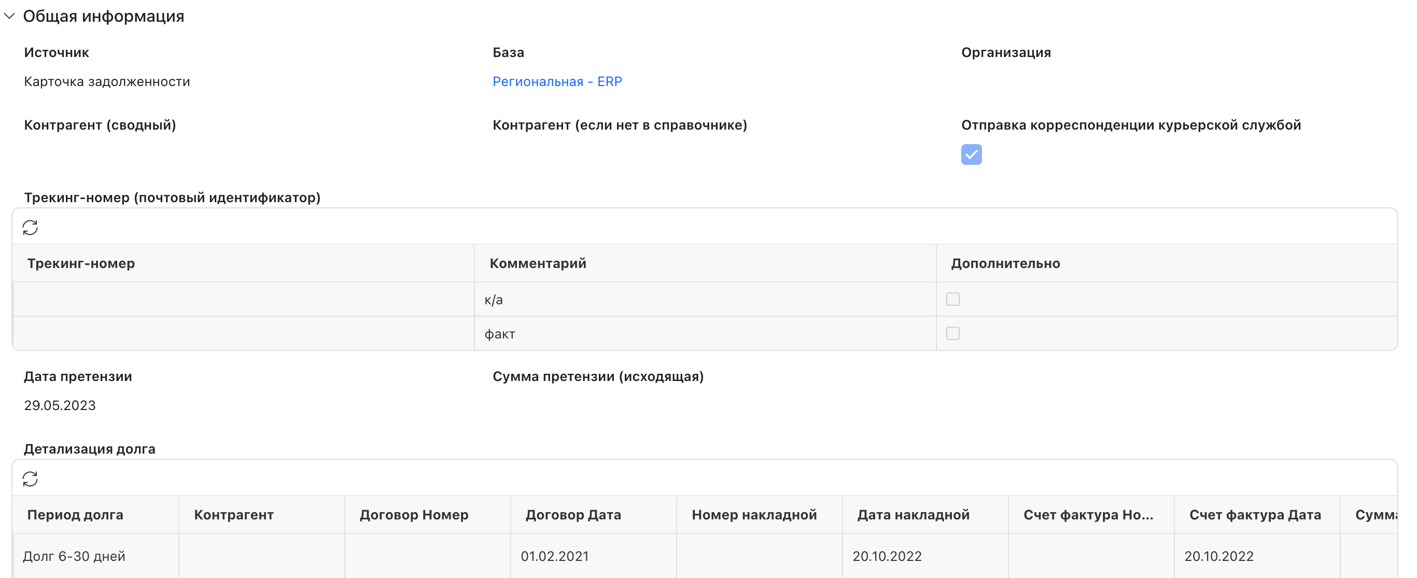Click the Дата накладной column header
This screenshot has width=1417, height=578.
[x=925, y=514]
